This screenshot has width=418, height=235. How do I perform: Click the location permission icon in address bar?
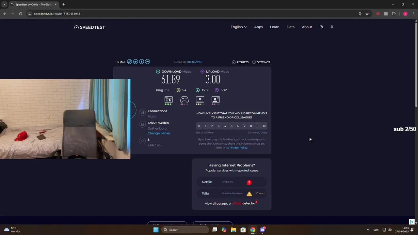point(360,14)
